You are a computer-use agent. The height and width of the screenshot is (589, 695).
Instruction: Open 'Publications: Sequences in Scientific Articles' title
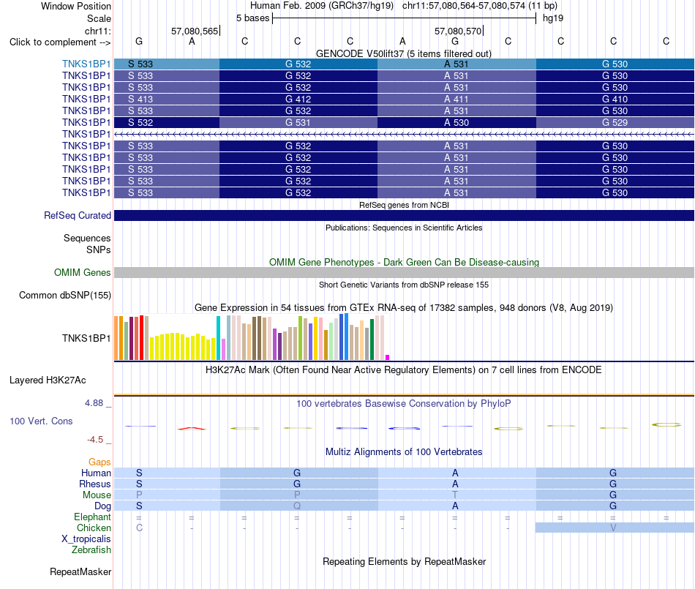pyautogui.click(x=404, y=228)
